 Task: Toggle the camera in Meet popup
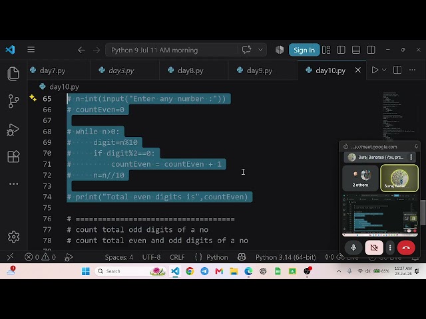374,248
